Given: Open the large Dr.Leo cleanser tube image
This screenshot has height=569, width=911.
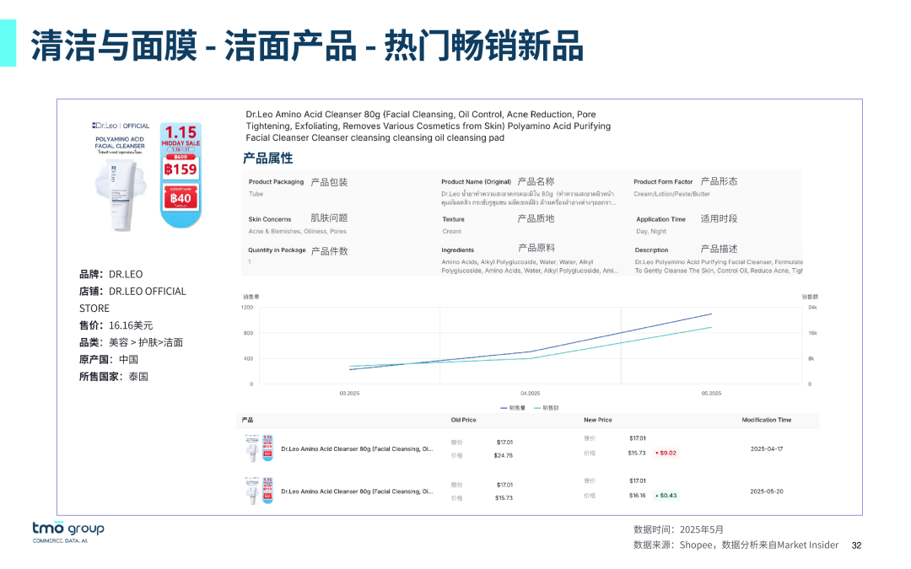Looking at the screenshot, I should (x=121, y=195).
